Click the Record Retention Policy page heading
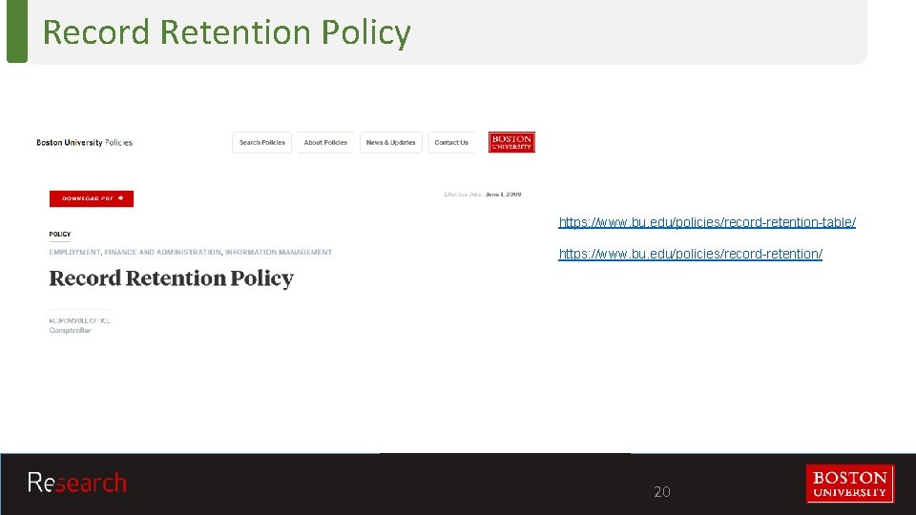The width and height of the screenshot is (916, 515). [171, 278]
